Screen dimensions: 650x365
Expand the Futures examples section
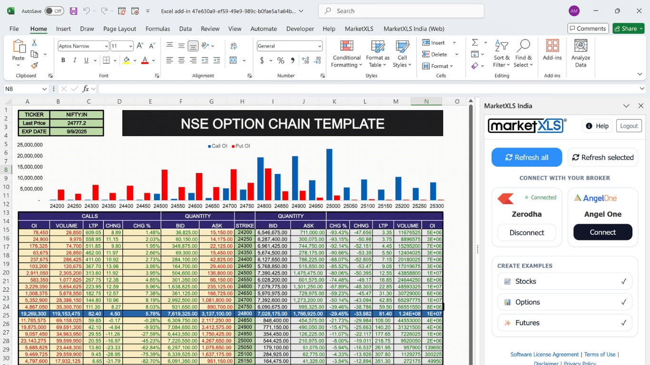tap(565, 323)
